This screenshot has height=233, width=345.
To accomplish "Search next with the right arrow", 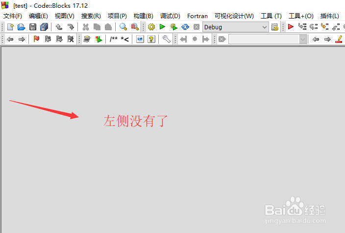I will pos(327,39).
